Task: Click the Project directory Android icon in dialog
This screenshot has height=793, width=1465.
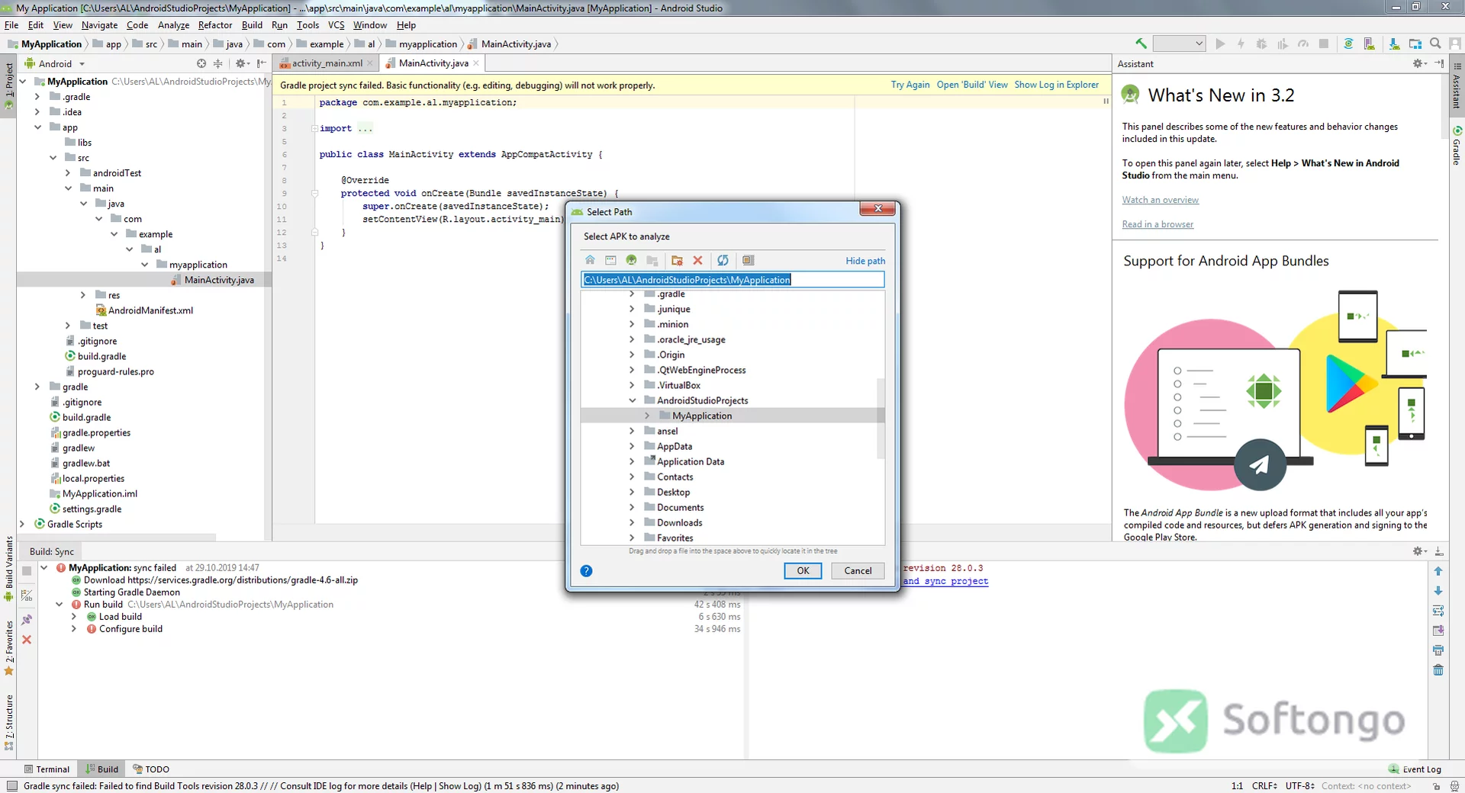Action: pos(631,260)
